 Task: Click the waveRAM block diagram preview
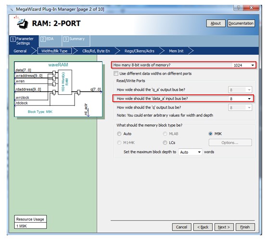pyautogui.click(x=58, y=89)
